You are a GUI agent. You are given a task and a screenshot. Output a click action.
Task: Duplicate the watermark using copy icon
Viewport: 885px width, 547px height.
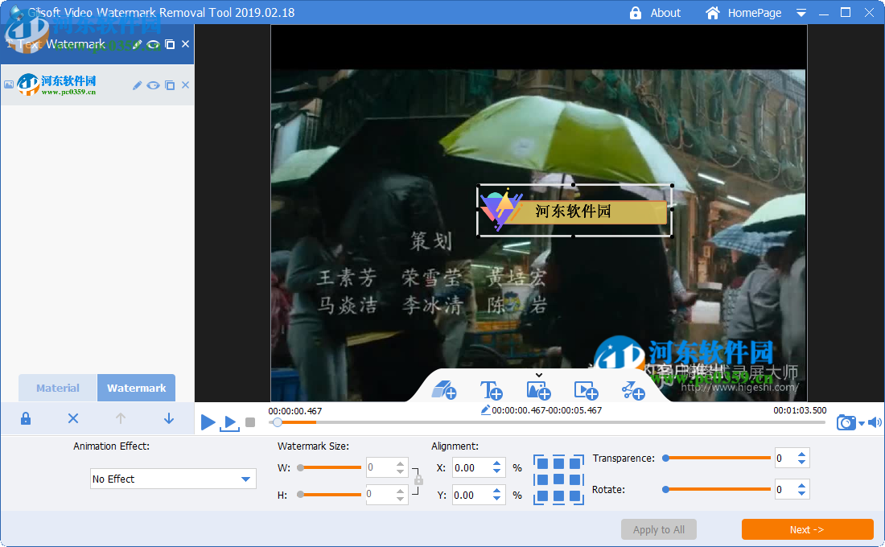pyautogui.click(x=170, y=84)
